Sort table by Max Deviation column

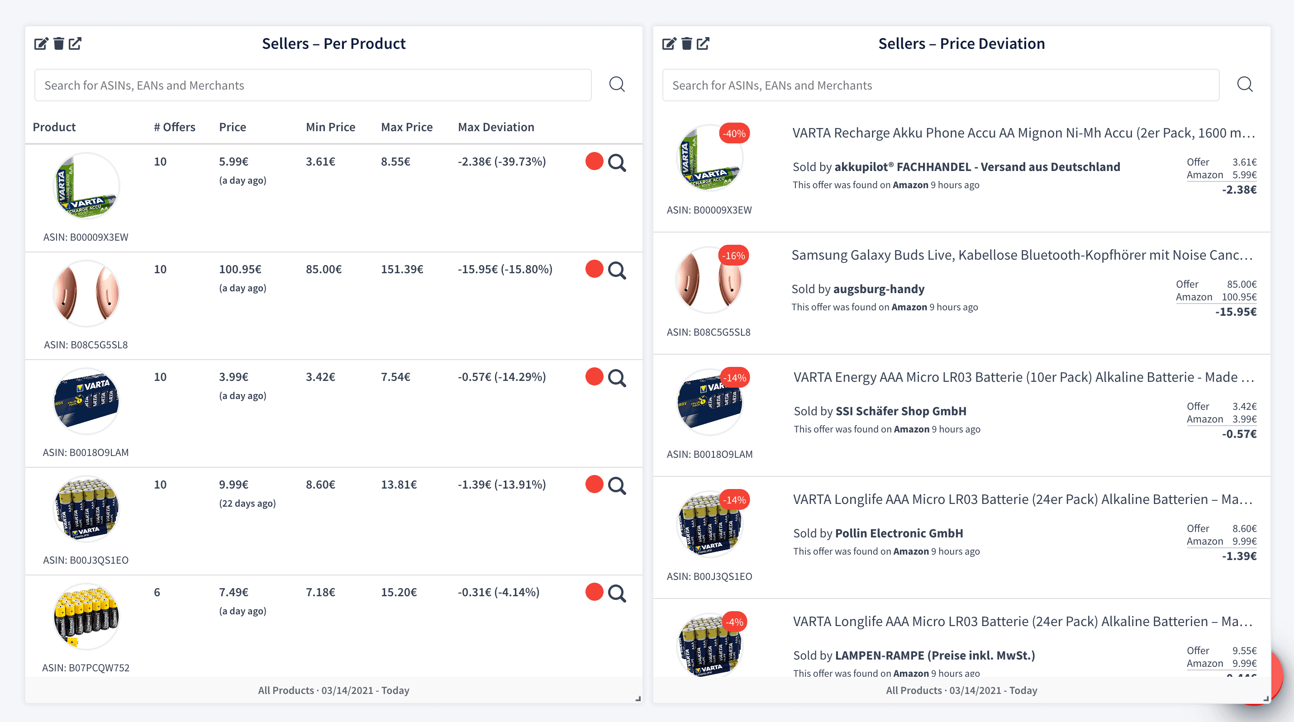[x=496, y=127]
